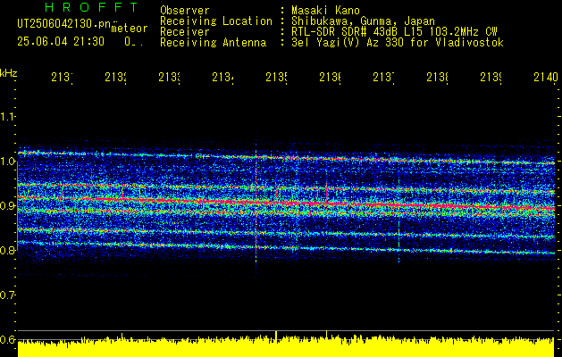Image resolution: width=562 pixels, height=357 pixels.
Task: Click the 0.9 frequency axis label
Action: click(x=7, y=206)
